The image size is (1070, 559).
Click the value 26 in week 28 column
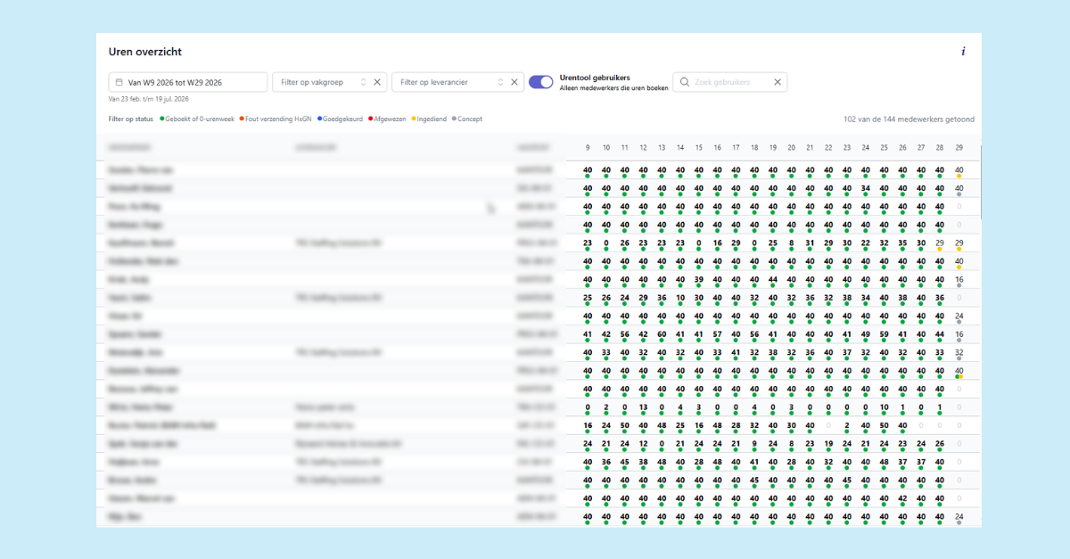click(940, 443)
